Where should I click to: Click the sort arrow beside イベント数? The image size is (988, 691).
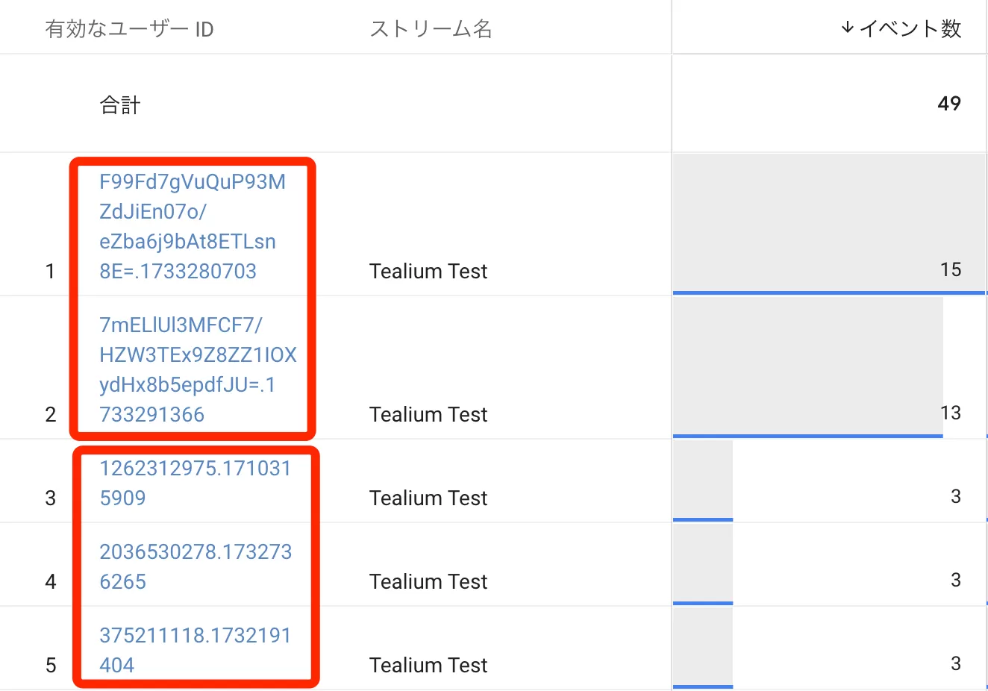847,28
